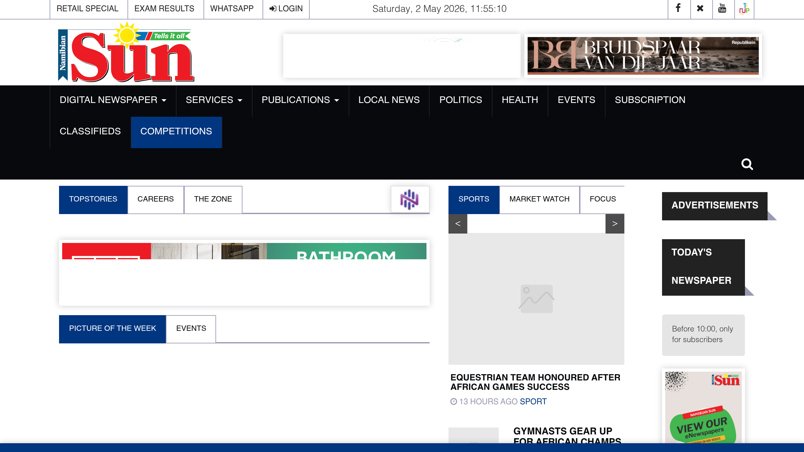Screen dimensions: 804x452
Task: Click the search magnifier icon
Action: coord(747,164)
